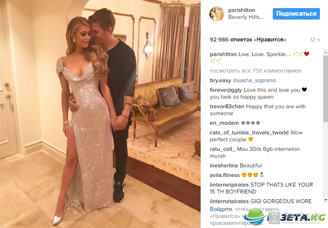Click the comments scrollbar thumb

tap(325, 89)
